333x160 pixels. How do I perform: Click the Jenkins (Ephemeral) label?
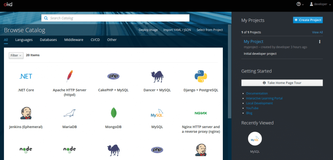[26, 127]
